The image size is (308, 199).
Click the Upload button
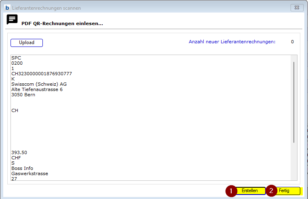pos(27,42)
